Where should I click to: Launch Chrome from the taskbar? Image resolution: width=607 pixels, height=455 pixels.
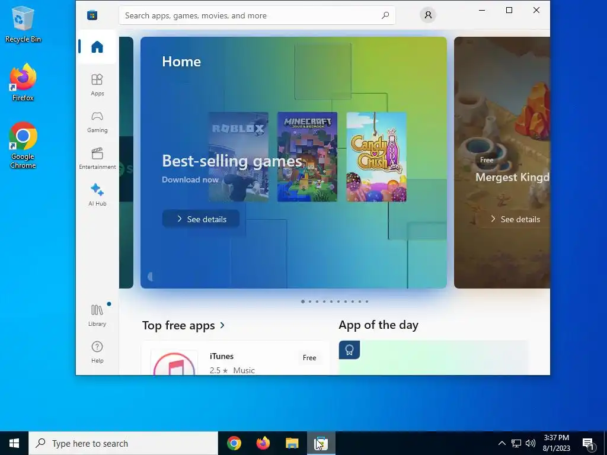[234, 443]
